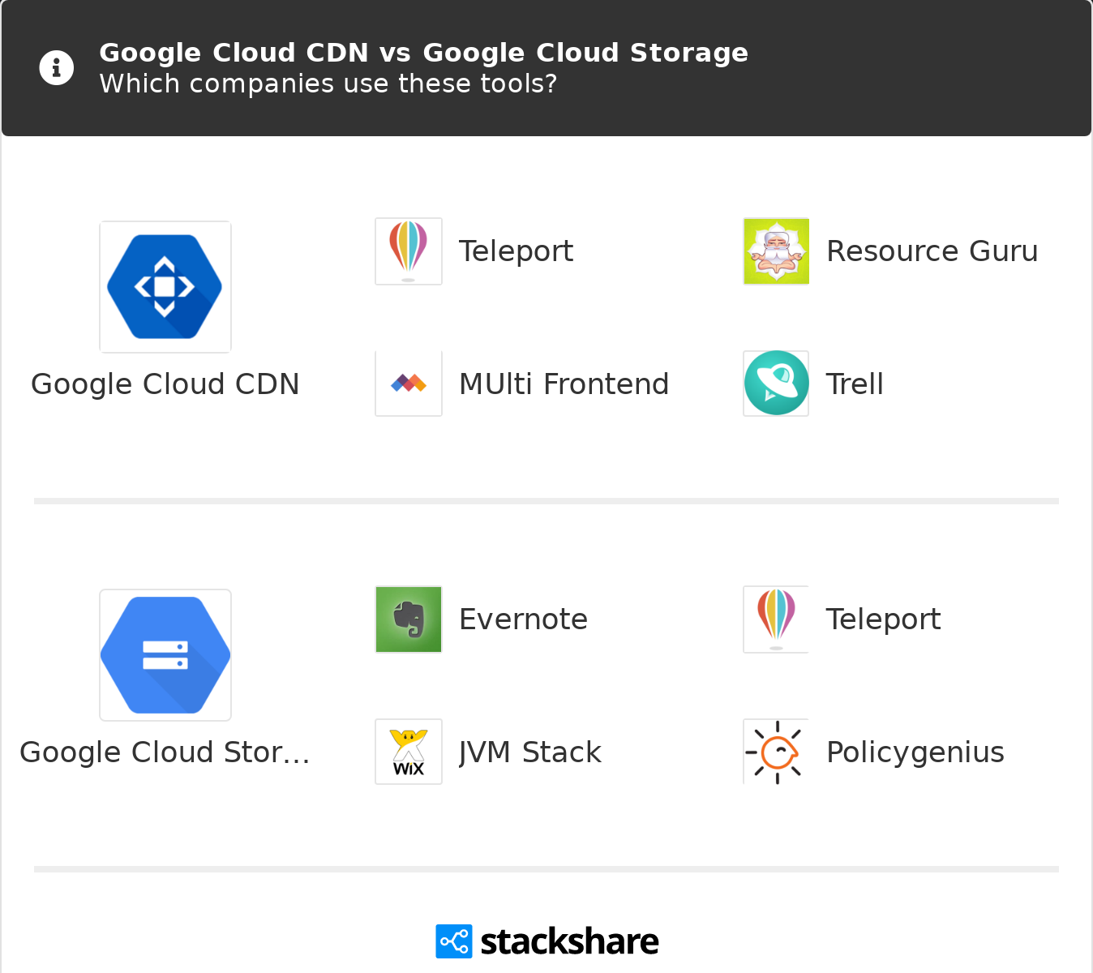This screenshot has height=973, width=1093.
Task: Click the StackShare share logo icon
Action: coord(453,941)
